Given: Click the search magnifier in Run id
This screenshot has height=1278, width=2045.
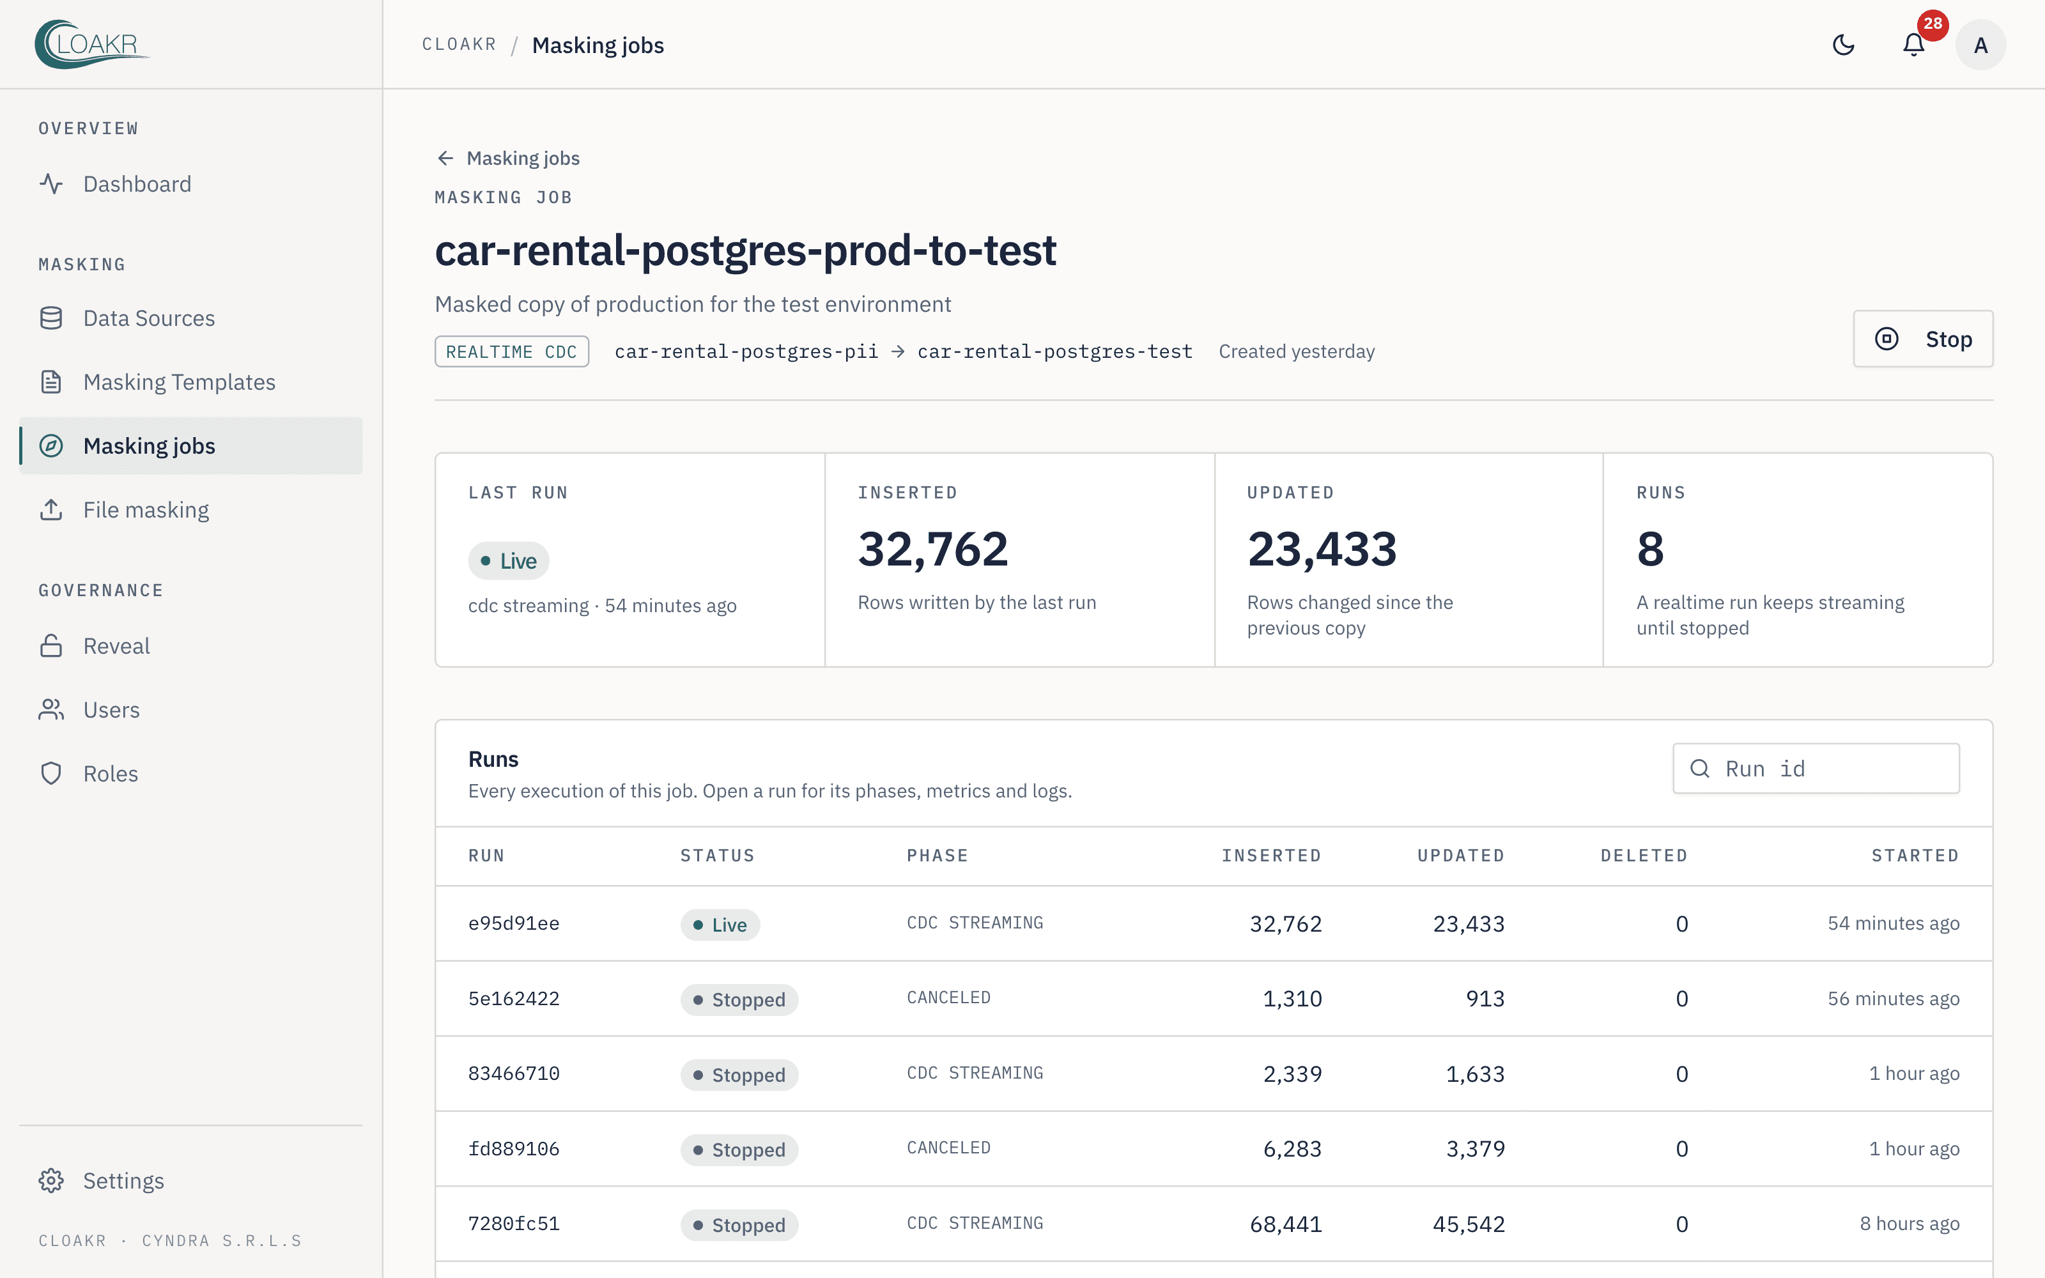Looking at the screenshot, I should 1699,768.
